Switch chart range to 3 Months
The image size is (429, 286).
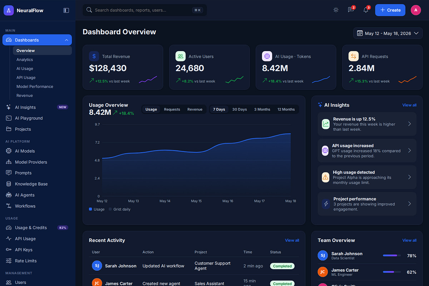(x=262, y=109)
